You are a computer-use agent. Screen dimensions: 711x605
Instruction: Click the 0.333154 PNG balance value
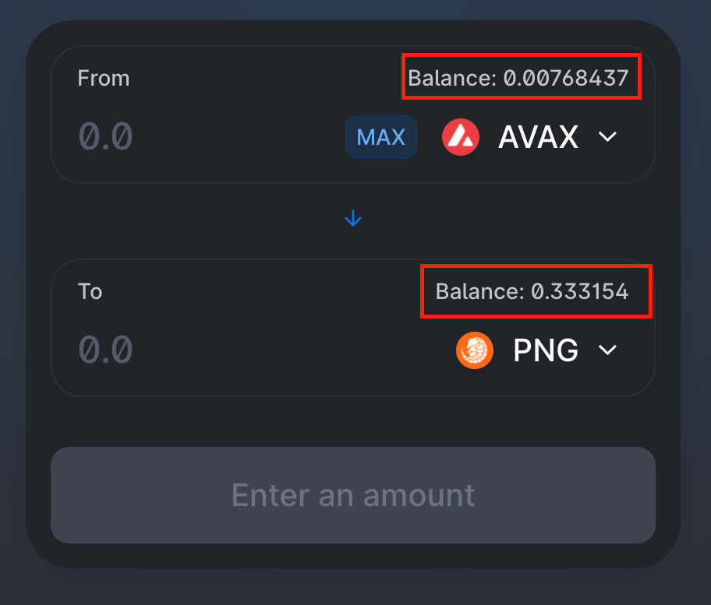579,291
